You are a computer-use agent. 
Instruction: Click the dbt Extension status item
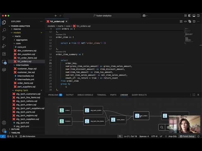click(x=27, y=136)
